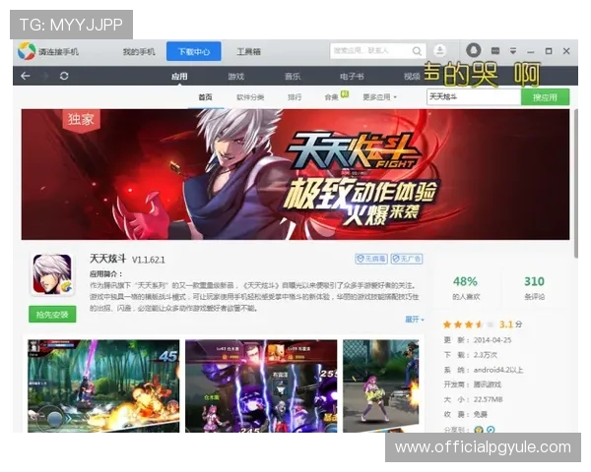Open the message feedback icon

click(495, 51)
